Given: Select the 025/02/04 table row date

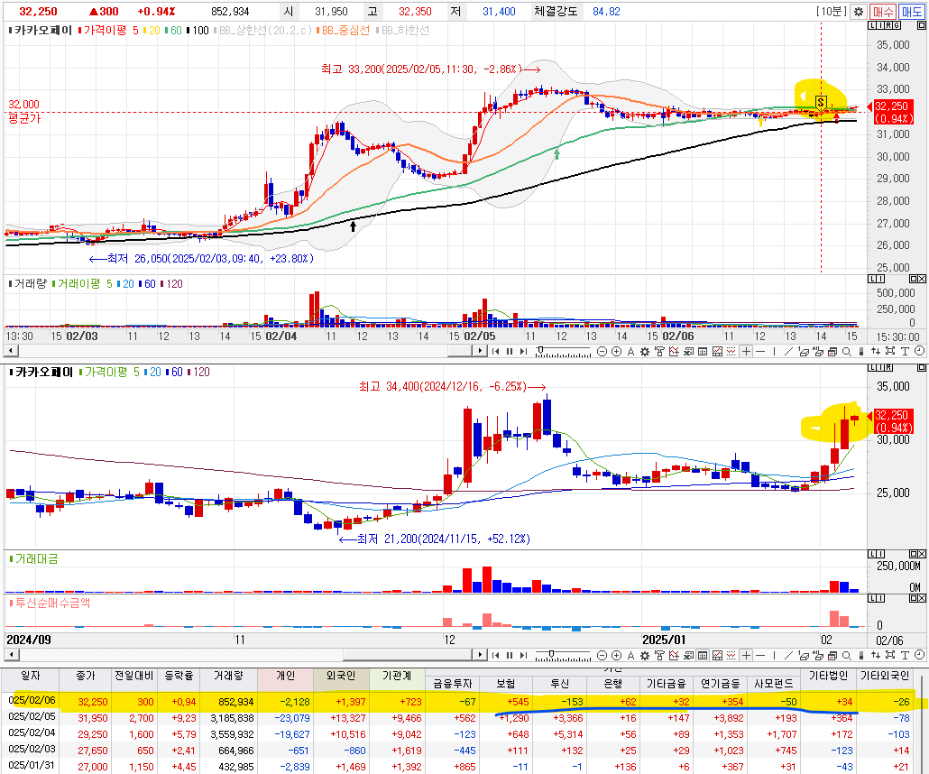Looking at the screenshot, I should (32, 733).
